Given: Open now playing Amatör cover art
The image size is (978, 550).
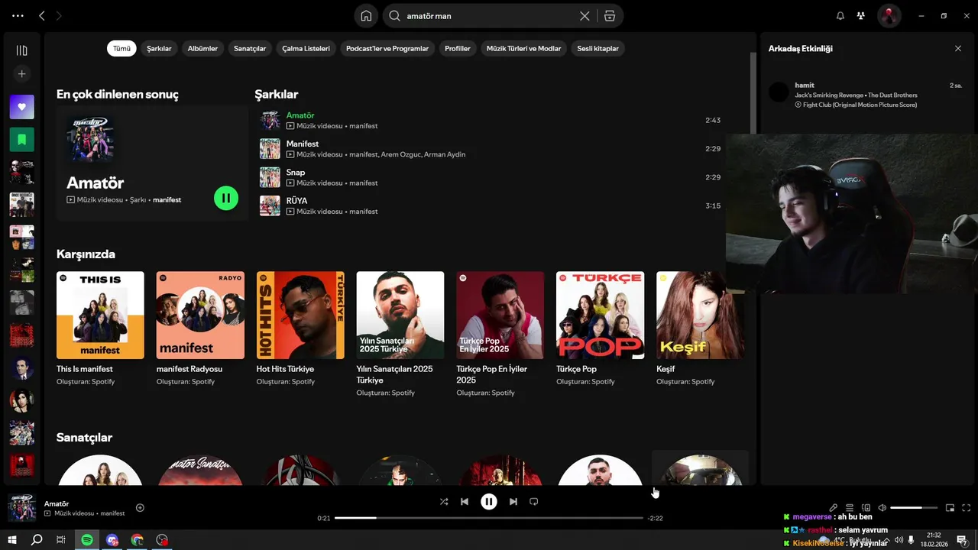Looking at the screenshot, I should point(22,508).
